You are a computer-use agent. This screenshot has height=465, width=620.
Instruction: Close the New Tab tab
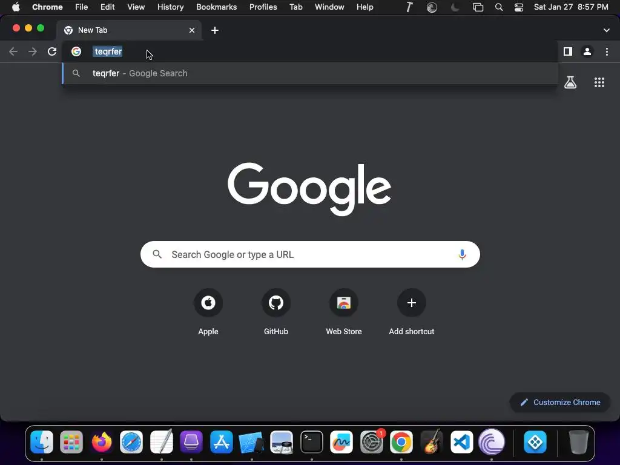coord(192,30)
